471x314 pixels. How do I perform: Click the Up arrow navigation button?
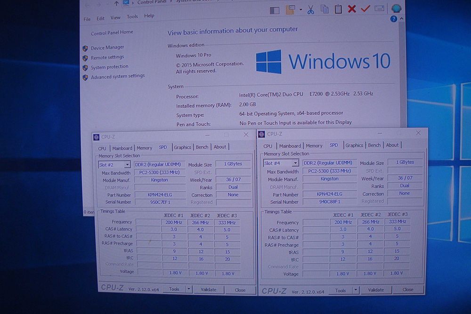(x=116, y=3)
